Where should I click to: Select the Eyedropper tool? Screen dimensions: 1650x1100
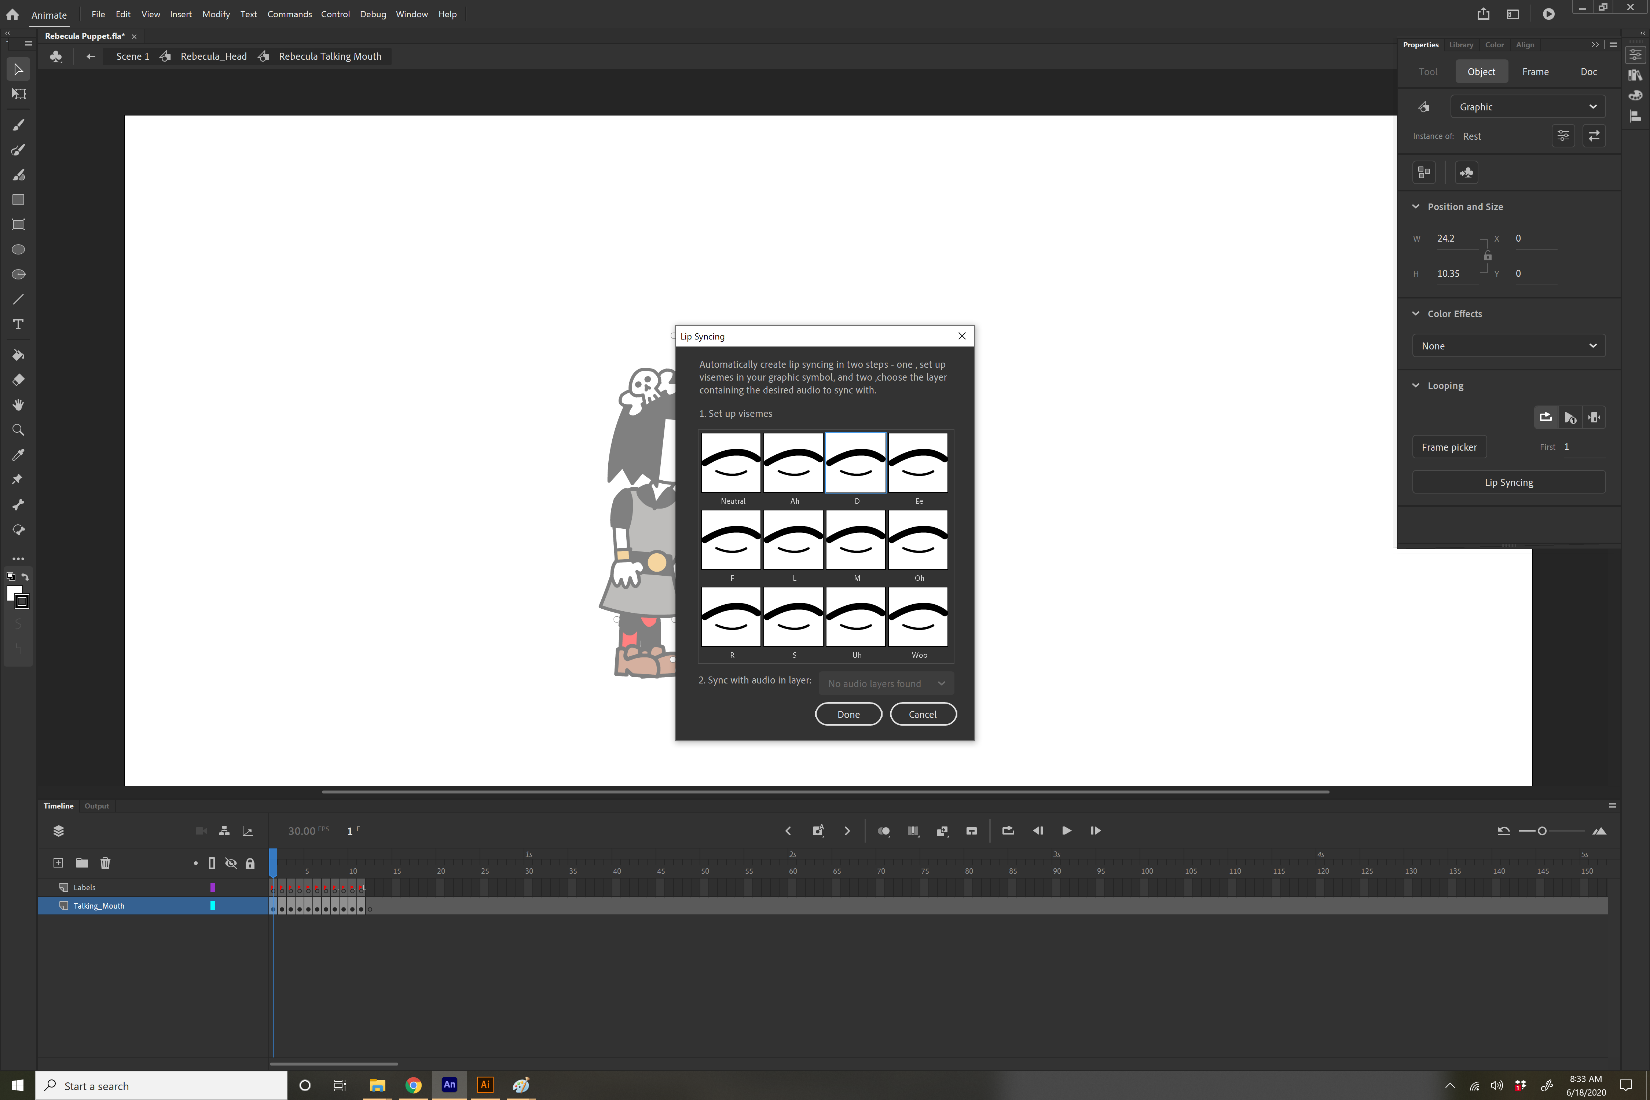click(18, 455)
